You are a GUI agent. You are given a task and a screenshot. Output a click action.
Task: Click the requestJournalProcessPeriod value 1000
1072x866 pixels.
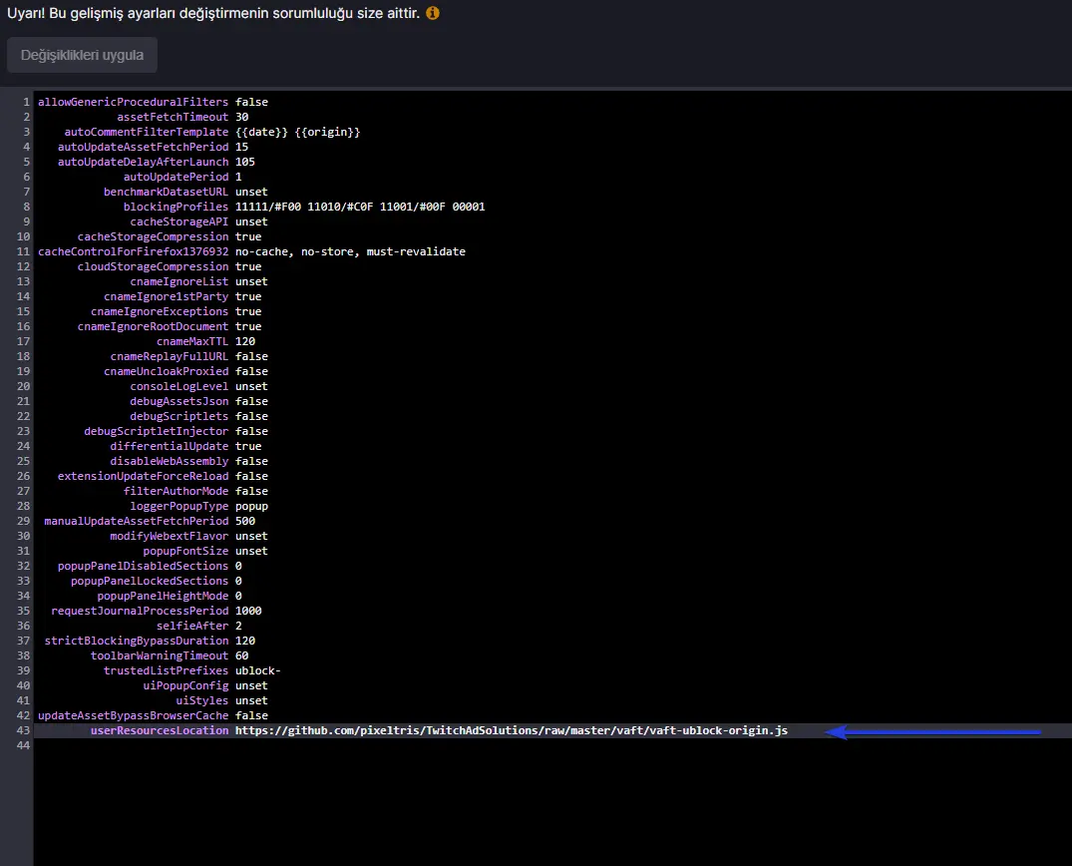(x=248, y=611)
